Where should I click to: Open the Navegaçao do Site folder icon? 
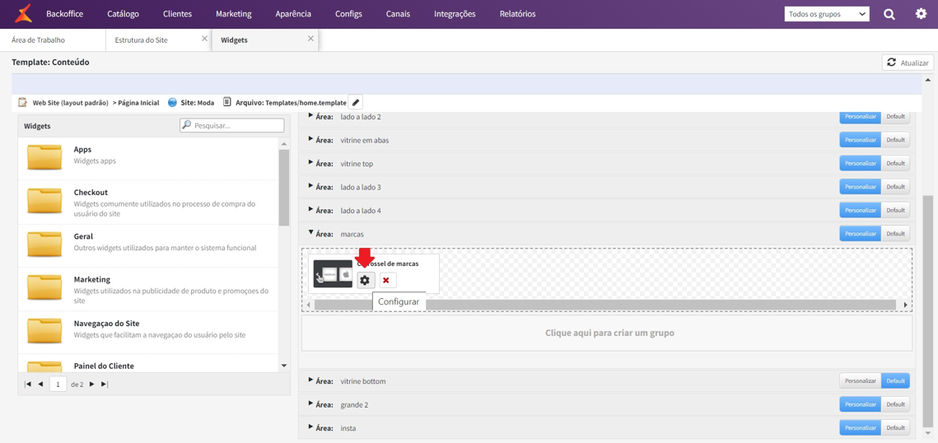(44, 331)
